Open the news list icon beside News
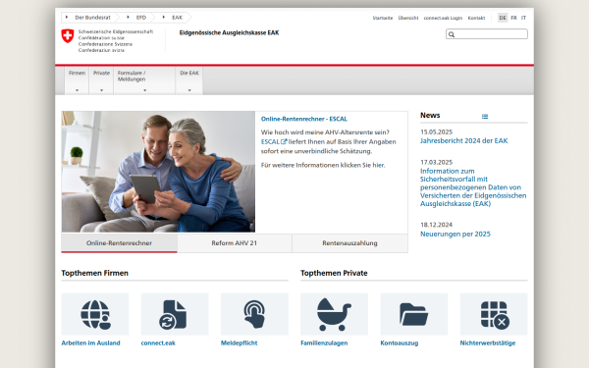Screen dimensions: 589x368 (x=485, y=117)
